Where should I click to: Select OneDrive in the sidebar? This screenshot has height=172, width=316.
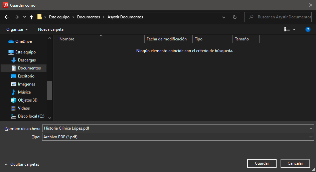[x=23, y=41]
